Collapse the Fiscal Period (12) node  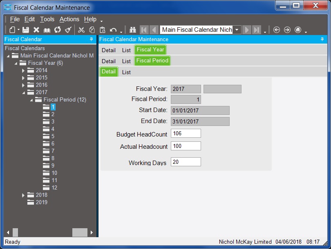coord(31,100)
